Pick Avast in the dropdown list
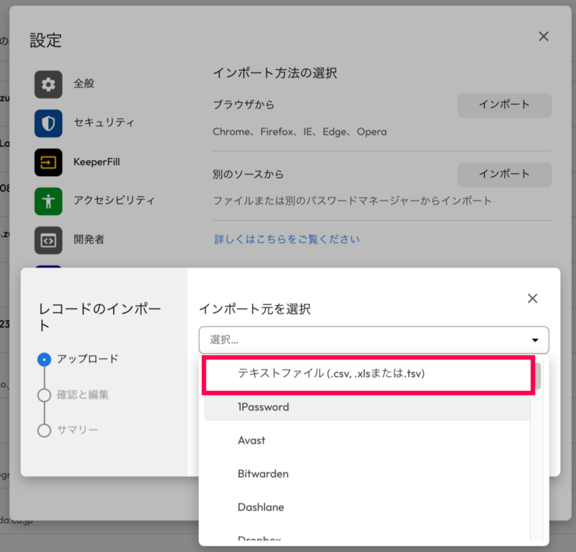The width and height of the screenshot is (576, 552). pos(251,441)
